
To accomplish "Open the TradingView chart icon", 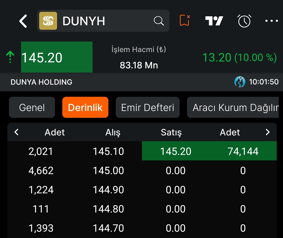I will 214,21.
